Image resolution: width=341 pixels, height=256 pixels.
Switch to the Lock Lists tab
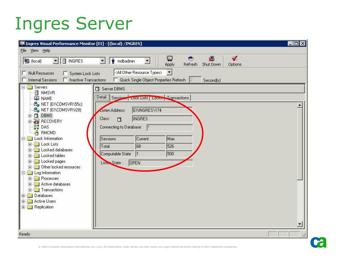click(x=139, y=98)
